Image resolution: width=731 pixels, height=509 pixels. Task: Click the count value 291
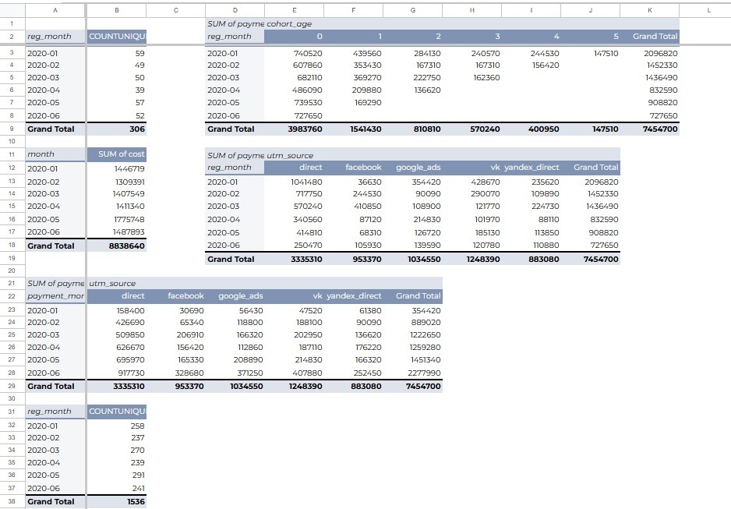tap(117, 475)
